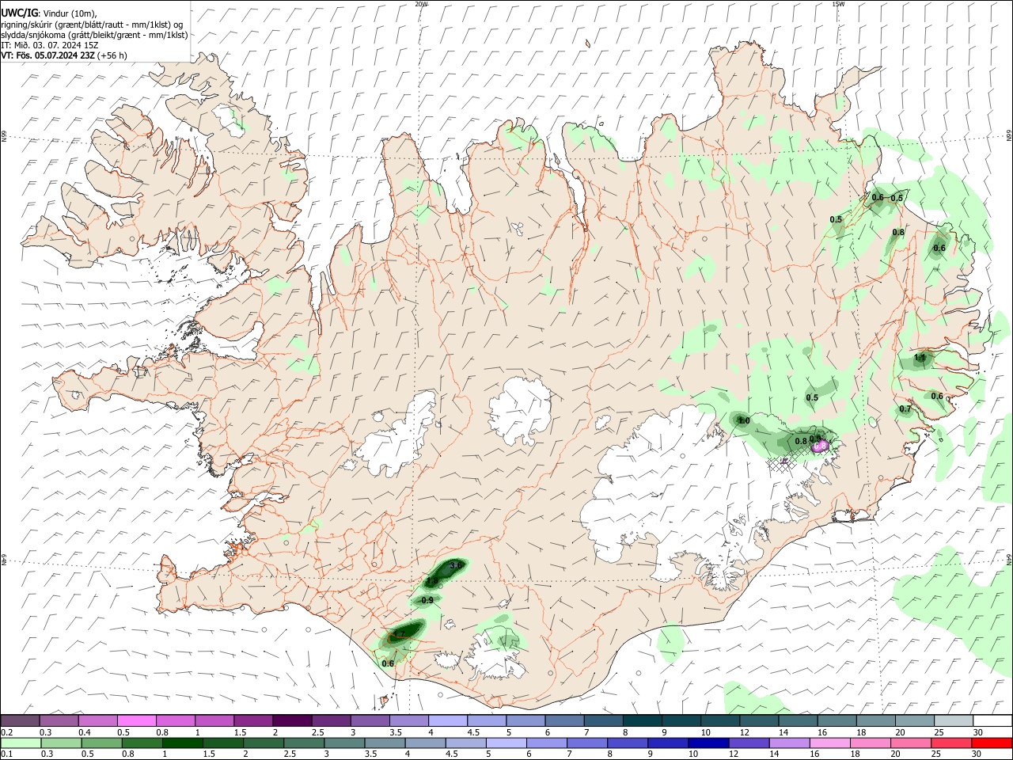Click the top legend swatch between 20 and 25

916,720
